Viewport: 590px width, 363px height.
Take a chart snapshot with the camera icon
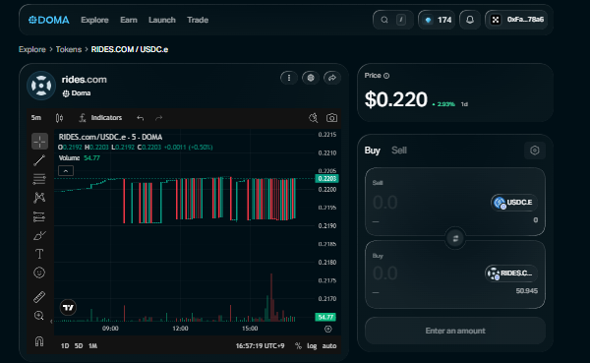(331, 118)
